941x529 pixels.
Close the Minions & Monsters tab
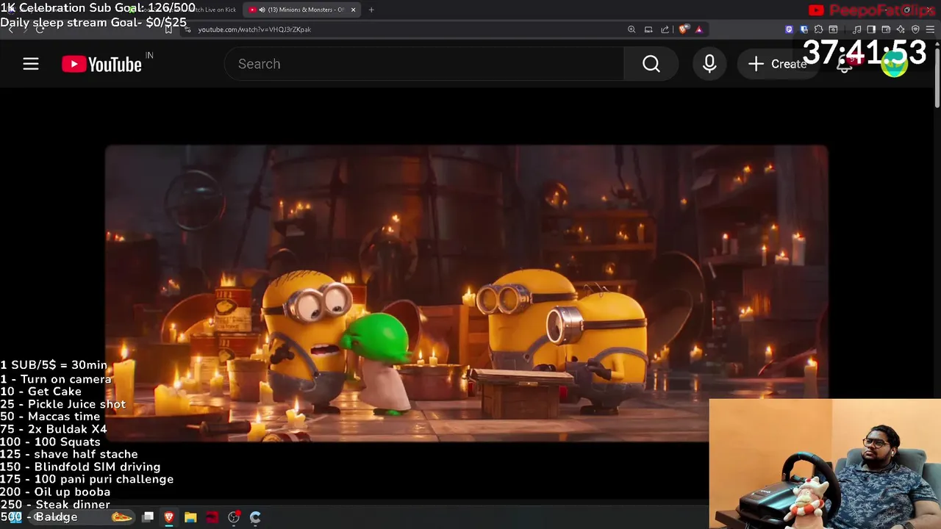353,10
